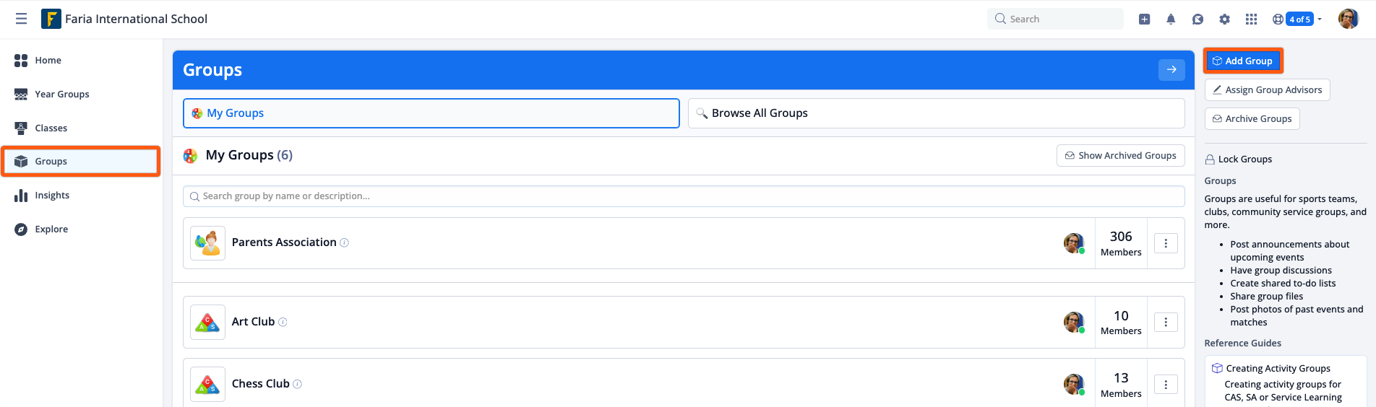
Task: Open Chess Club three-dot options menu
Action: coord(1166,385)
